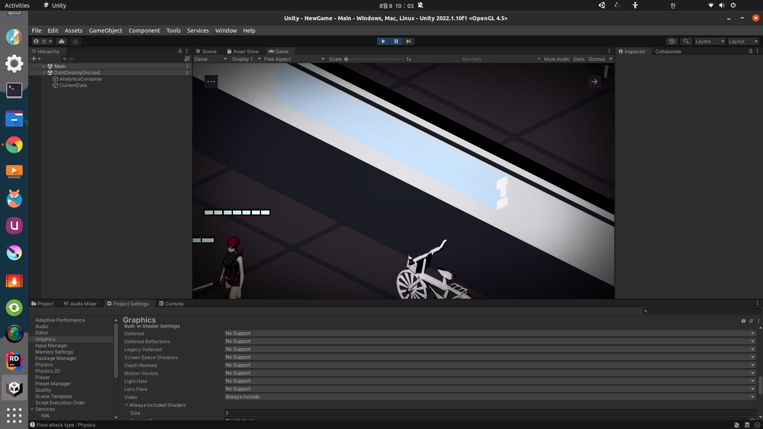Focus the Hierarchy search field

coord(122,59)
